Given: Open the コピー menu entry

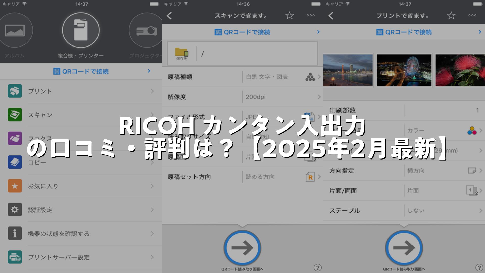Looking at the screenshot, I should [81, 162].
